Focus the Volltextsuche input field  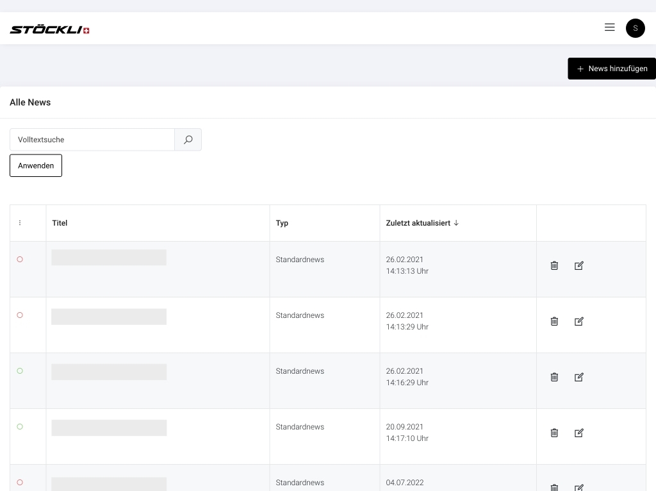(x=92, y=140)
